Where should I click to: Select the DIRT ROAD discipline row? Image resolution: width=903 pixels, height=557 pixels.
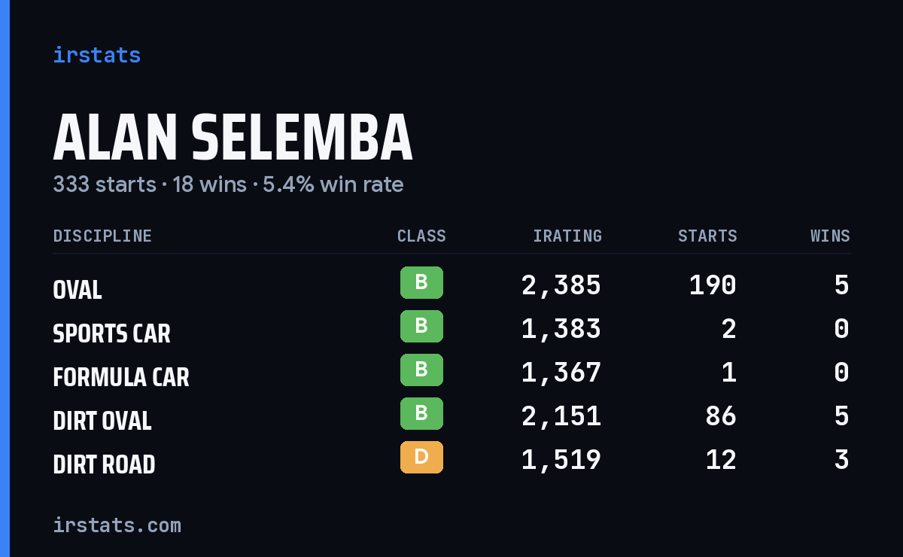tap(451, 460)
